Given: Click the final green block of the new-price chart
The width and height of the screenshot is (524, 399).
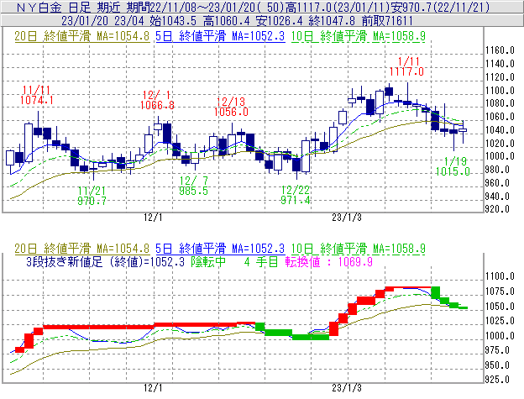Looking at the screenshot, I should point(464,307).
